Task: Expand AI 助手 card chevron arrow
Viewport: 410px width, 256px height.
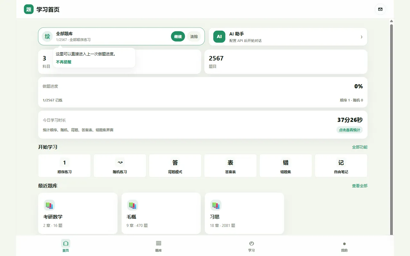Action: pos(362,37)
